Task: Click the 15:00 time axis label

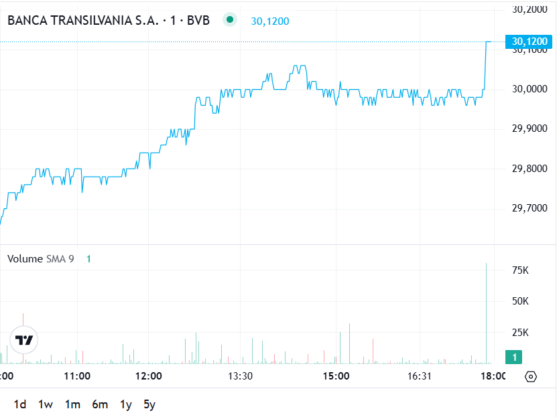Action: [336, 376]
